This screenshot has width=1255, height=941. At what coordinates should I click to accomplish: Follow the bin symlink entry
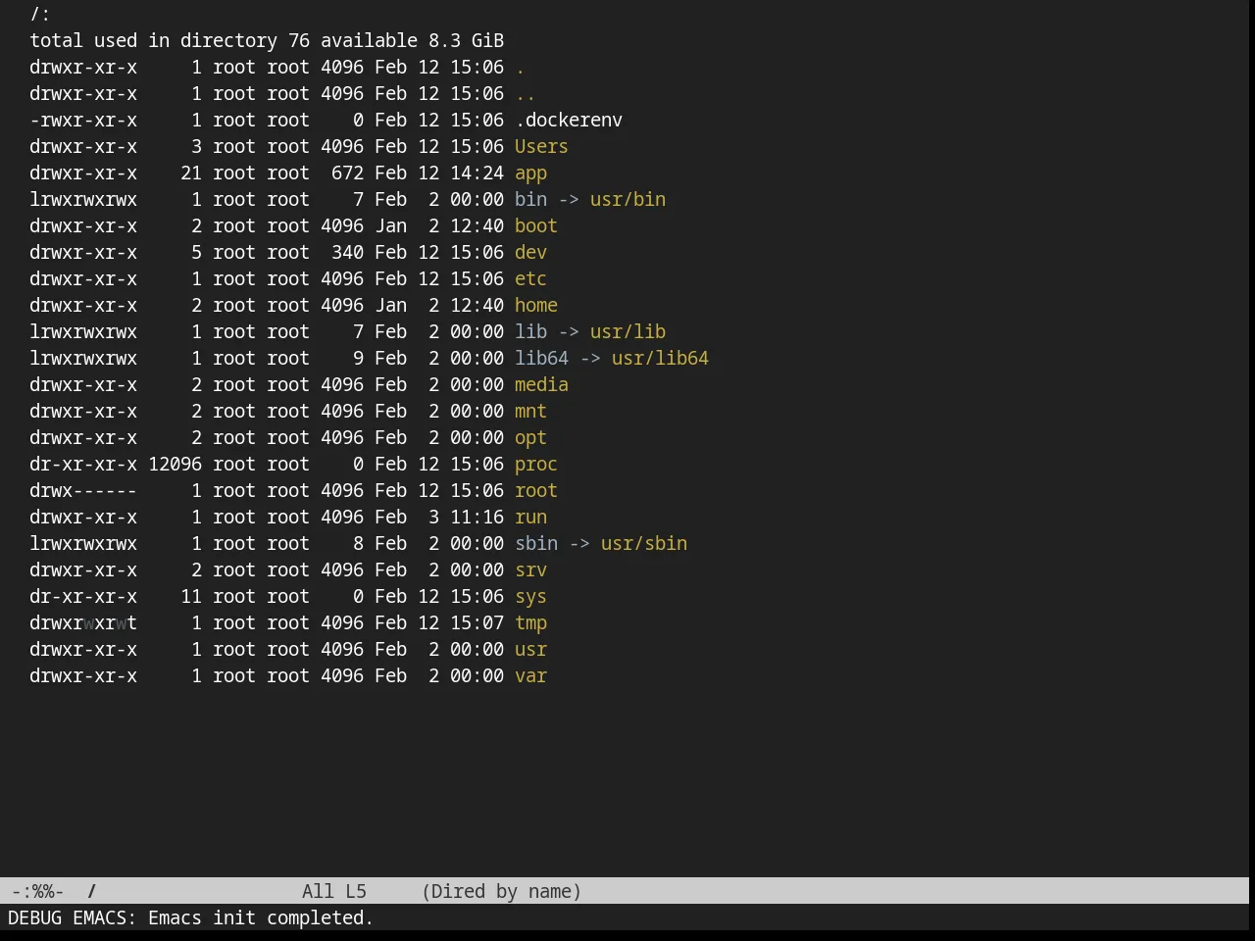tap(530, 199)
